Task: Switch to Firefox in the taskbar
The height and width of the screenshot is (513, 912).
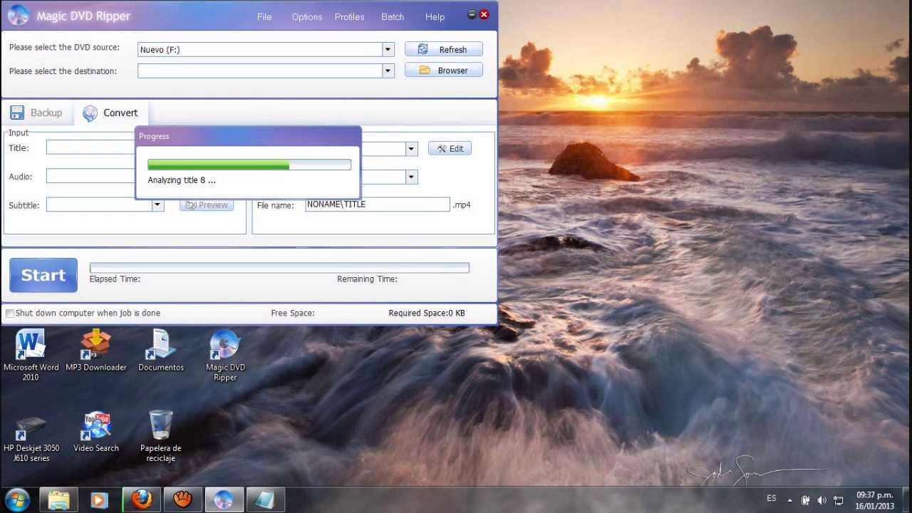Action: click(x=141, y=500)
